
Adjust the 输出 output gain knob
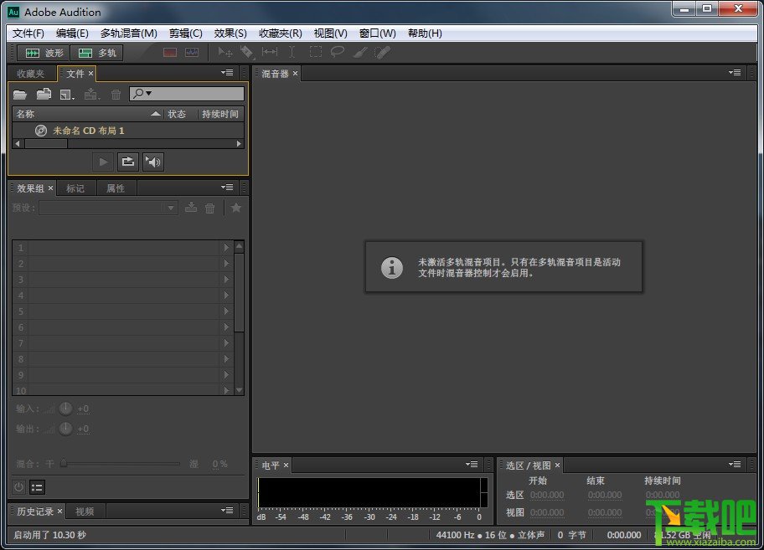(x=66, y=429)
